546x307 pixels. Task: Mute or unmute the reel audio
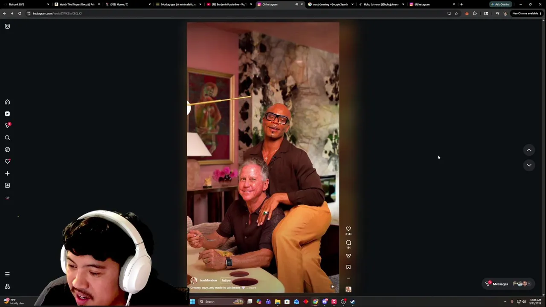pyautogui.click(x=333, y=287)
